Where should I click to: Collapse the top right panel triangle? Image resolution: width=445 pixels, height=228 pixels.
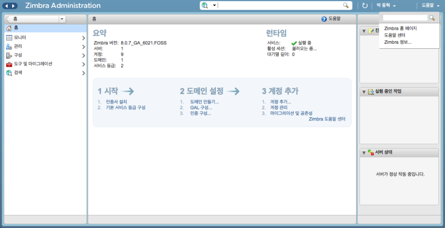tap(364, 31)
